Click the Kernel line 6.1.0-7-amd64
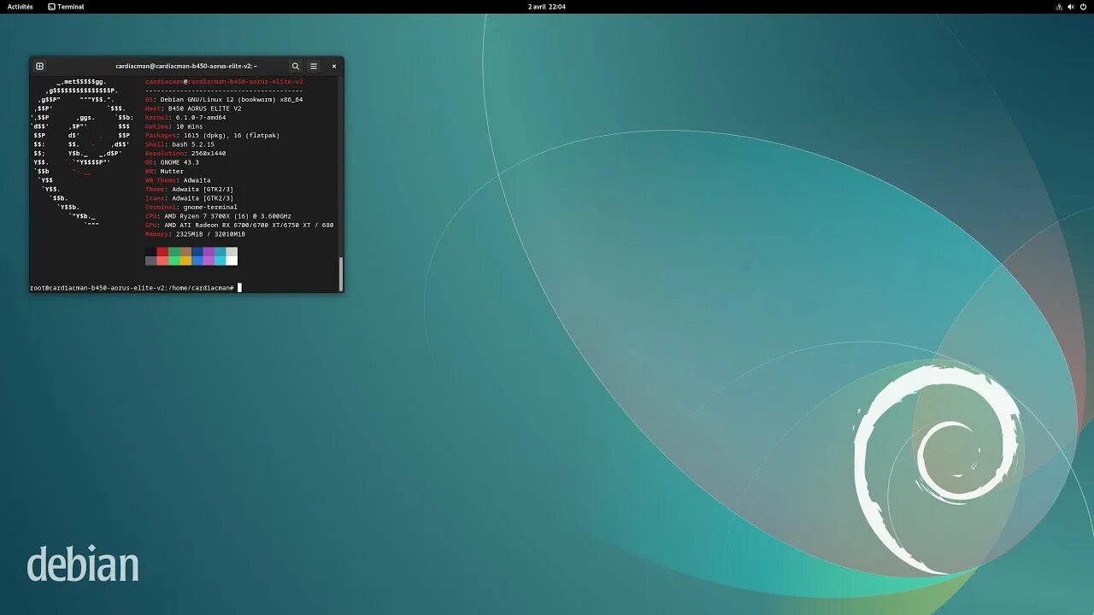The image size is (1094, 615). pos(185,117)
